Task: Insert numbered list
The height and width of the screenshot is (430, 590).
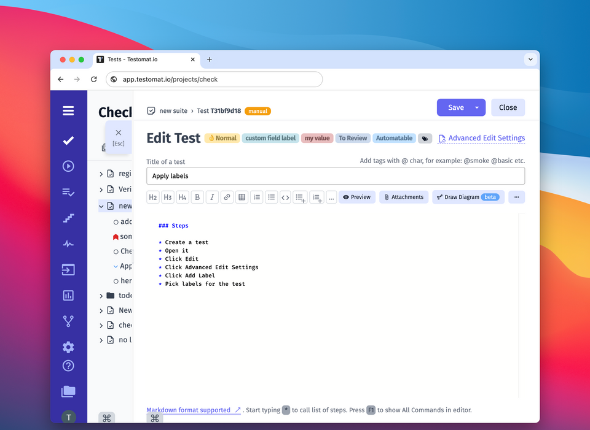Action: coord(257,197)
